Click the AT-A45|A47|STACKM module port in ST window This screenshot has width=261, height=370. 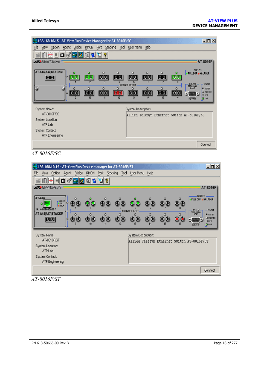50,219
